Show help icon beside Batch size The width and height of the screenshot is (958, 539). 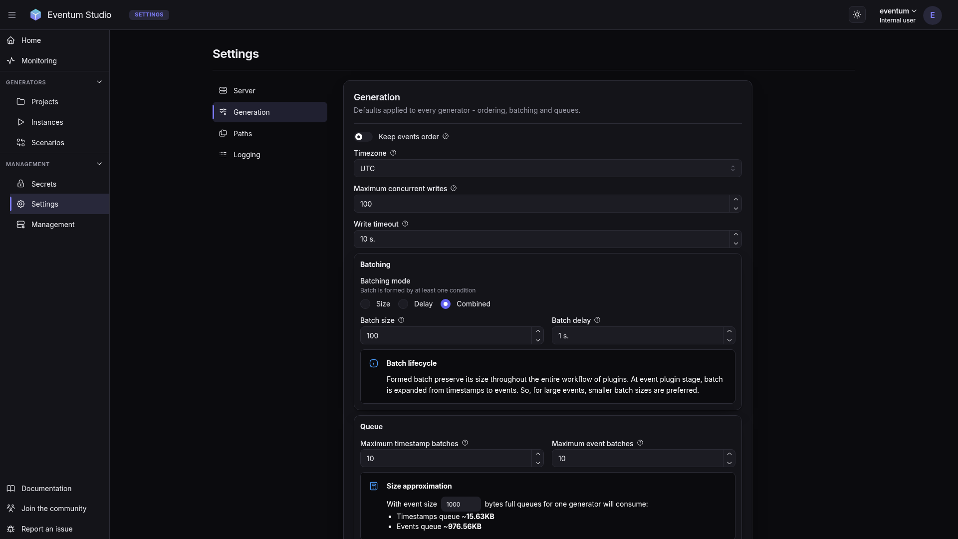[x=401, y=320]
